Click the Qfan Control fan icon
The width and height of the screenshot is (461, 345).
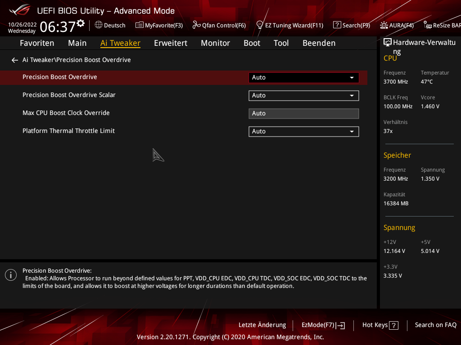click(x=196, y=25)
